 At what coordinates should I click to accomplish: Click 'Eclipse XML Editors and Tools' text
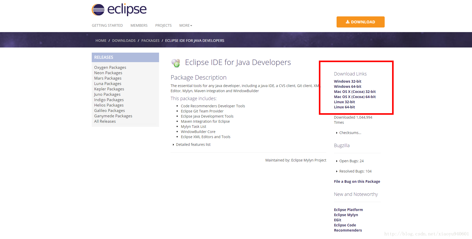tap(206, 137)
